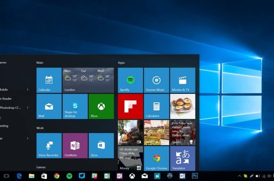The width and height of the screenshot is (274, 181).
Task: Launch the Xbox tile
Action: coord(101,106)
